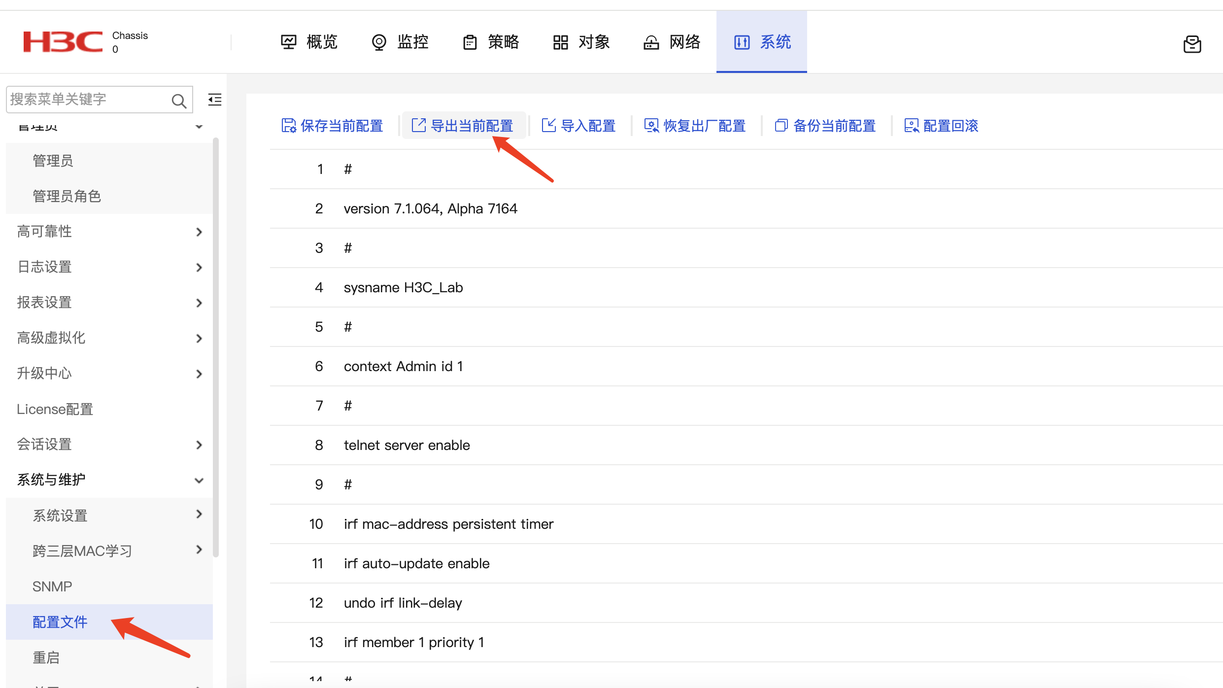Click the Export current config arrow icon

[x=418, y=126]
